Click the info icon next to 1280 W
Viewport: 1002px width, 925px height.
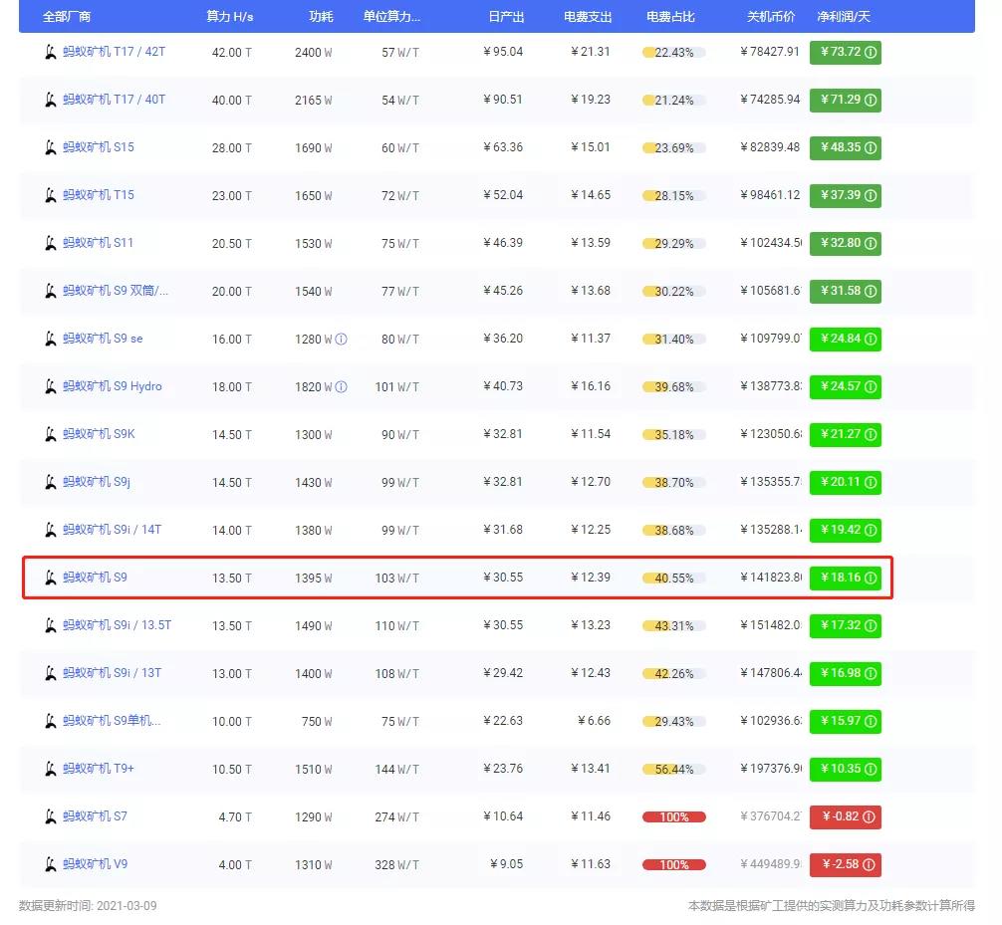(x=342, y=340)
